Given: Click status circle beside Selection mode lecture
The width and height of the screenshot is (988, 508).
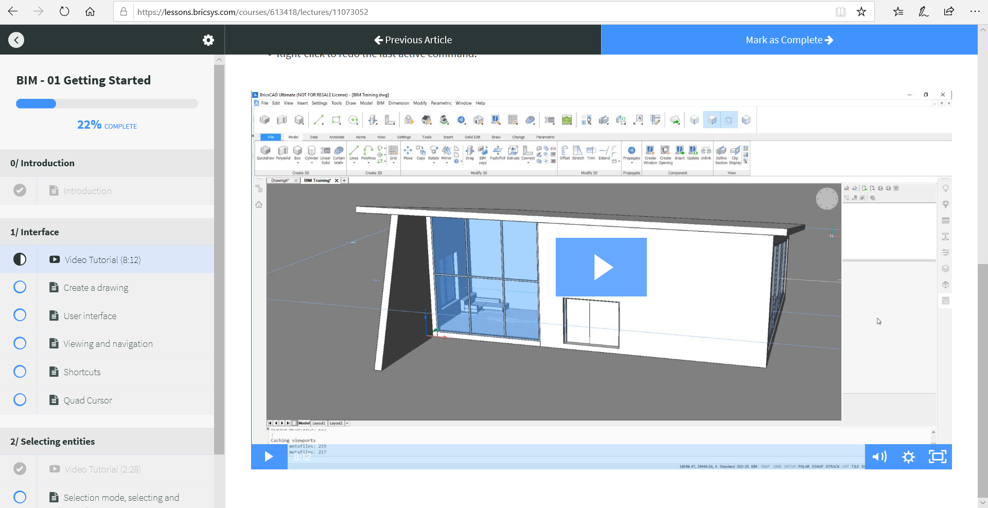Looking at the screenshot, I should coord(20,497).
